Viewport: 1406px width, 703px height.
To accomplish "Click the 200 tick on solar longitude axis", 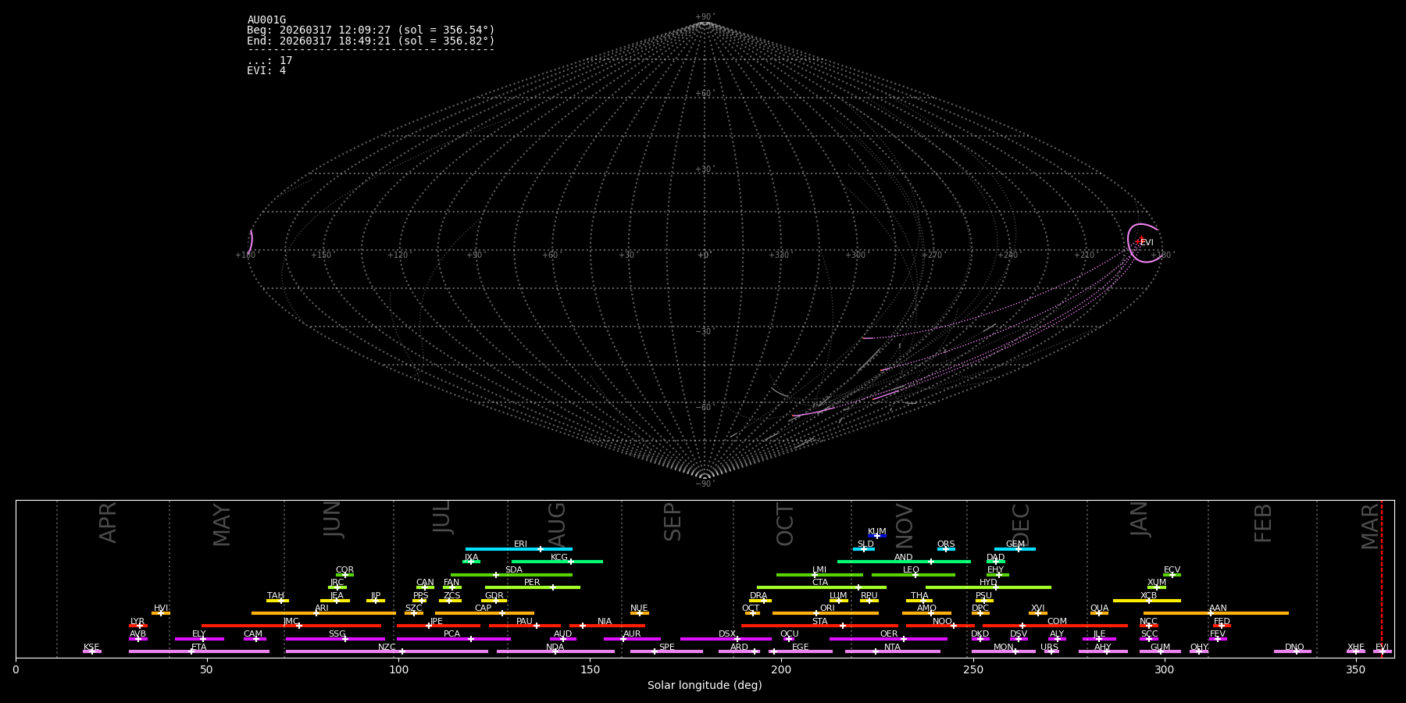I will pos(781,669).
